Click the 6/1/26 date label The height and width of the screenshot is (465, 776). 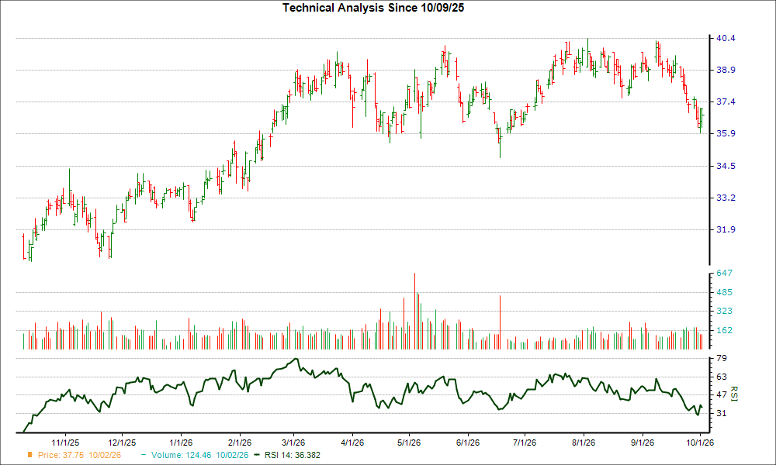click(468, 443)
